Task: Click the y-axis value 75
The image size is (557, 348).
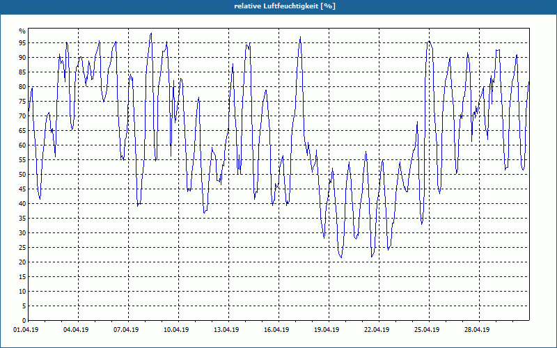Action: pos(22,101)
